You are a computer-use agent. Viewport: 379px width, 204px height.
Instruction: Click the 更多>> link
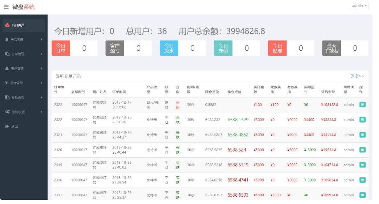click(x=357, y=76)
